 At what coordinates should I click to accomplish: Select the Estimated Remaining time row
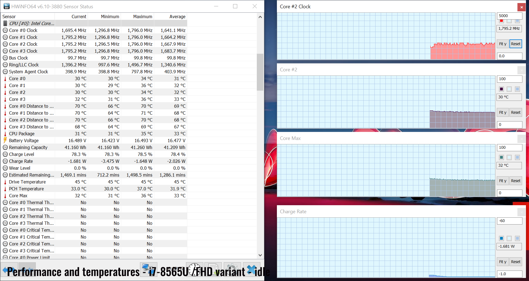pyautogui.click(x=94, y=175)
